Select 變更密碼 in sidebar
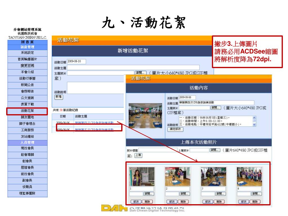This screenshot has height=216, width=288. click(27, 66)
